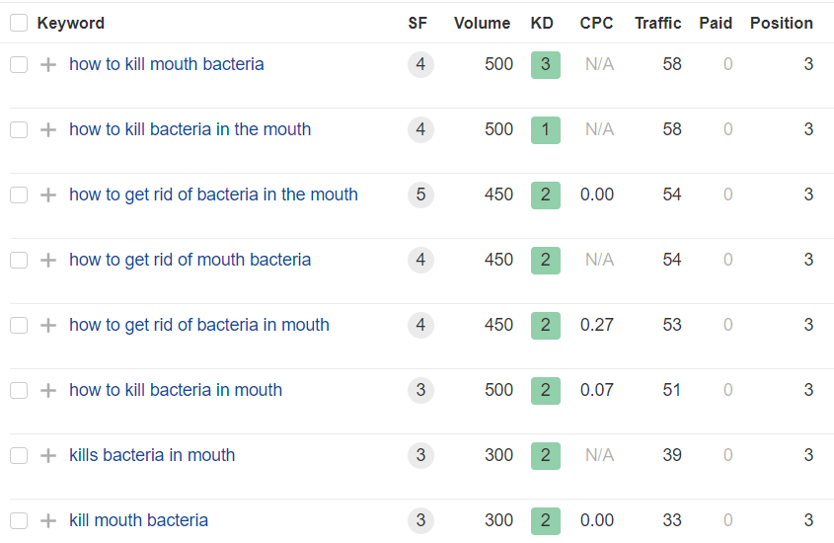This screenshot has width=834, height=543.
Task: Click the CPC column header
Action: pyautogui.click(x=596, y=24)
